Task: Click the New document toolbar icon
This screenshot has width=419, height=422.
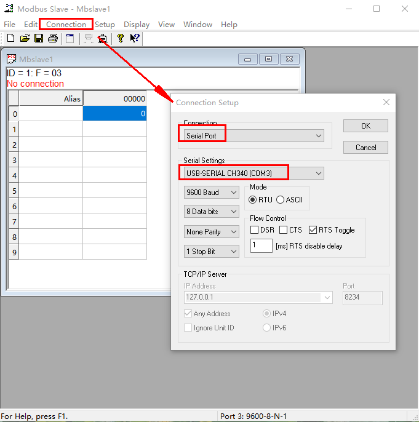Action: coord(10,38)
